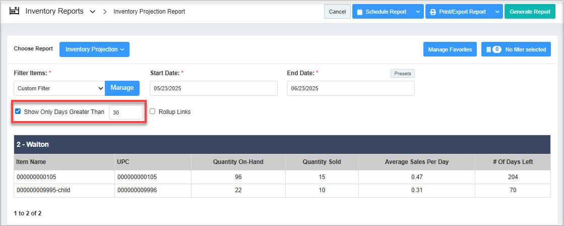Open the Inventory Projection report selector

[x=94, y=49]
